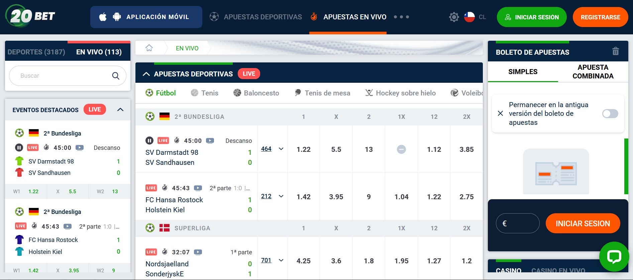The width and height of the screenshot is (633, 280).
Task: Select the Apuesta Combinada tab
Action: point(593,72)
